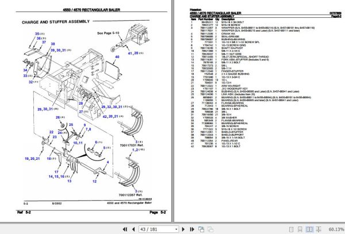Go to the next page
The width and height of the screenshot is (345, 234).
[183, 229]
